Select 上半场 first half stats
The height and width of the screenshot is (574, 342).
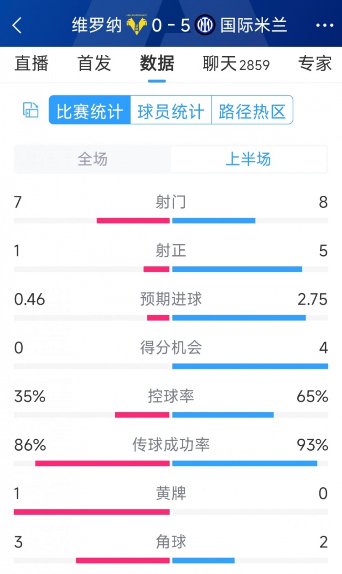[x=249, y=159]
